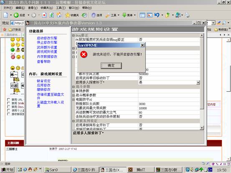Collapse the Bug修正 category
This screenshot has height=173, width=231.
74,35
